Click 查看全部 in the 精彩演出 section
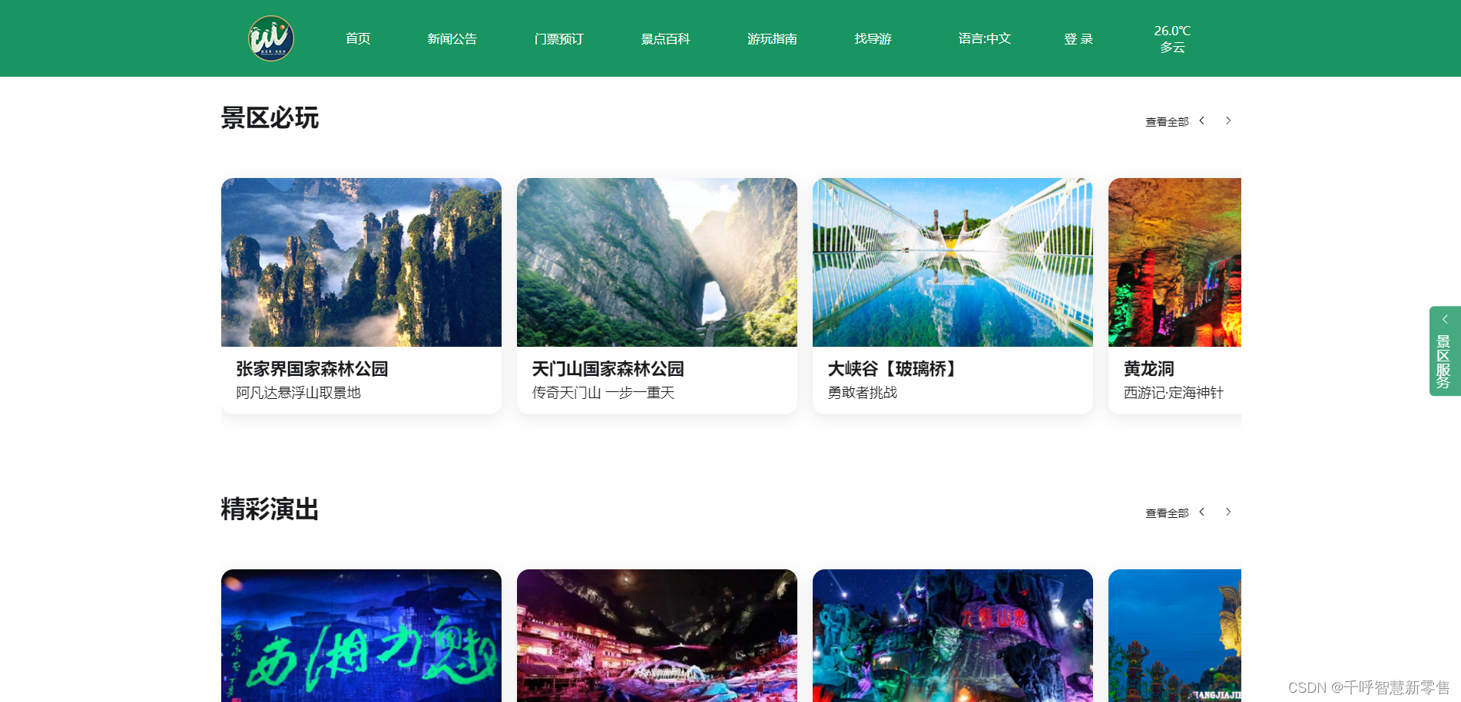 point(1167,512)
